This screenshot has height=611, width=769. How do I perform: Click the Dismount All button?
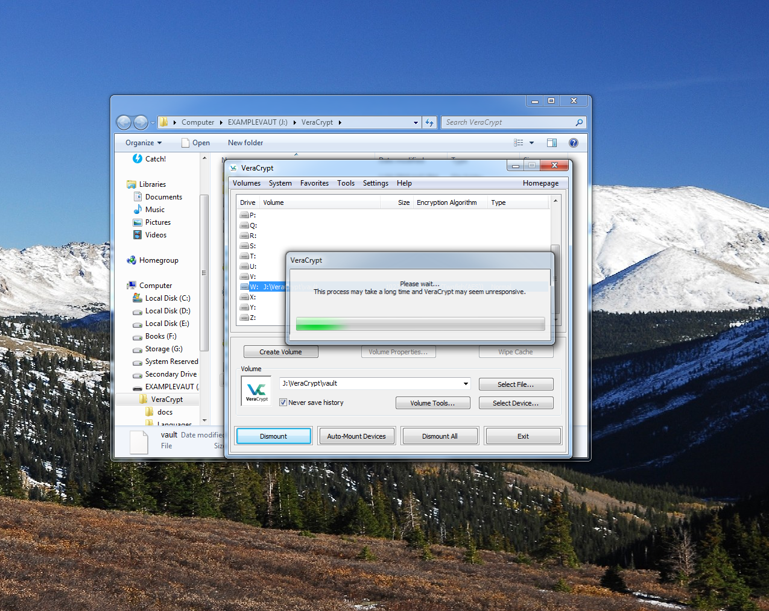(x=440, y=436)
